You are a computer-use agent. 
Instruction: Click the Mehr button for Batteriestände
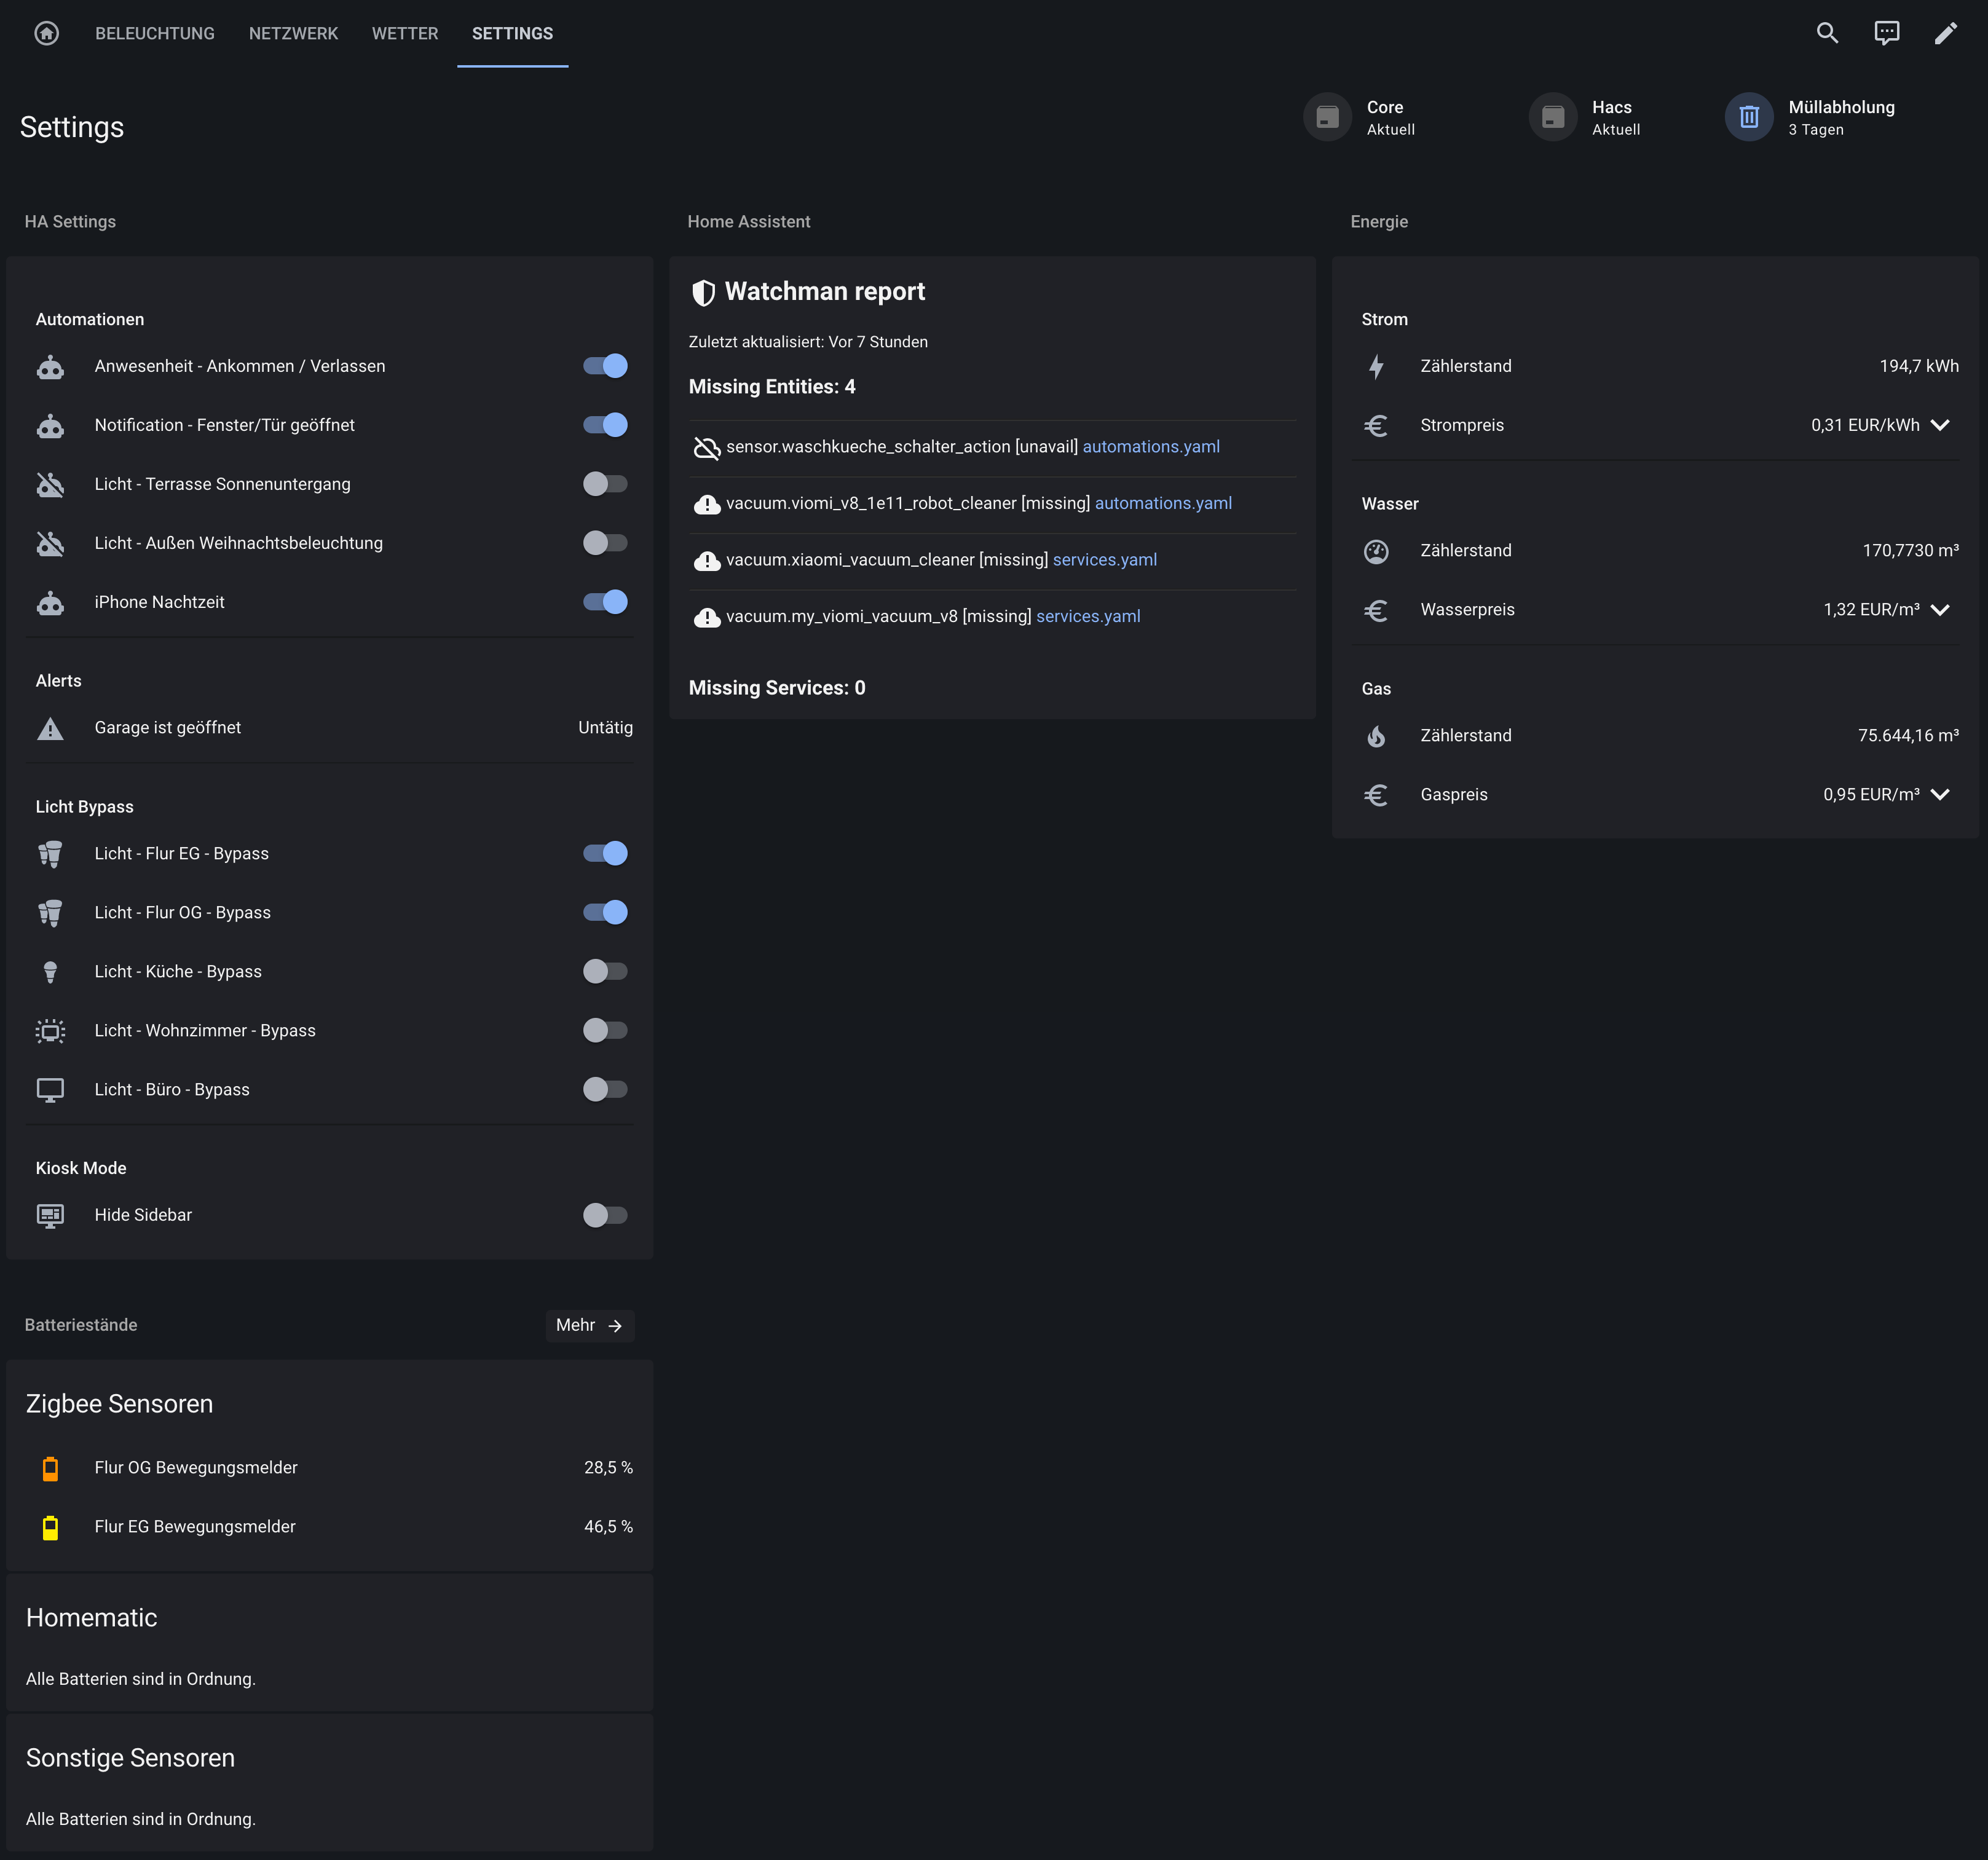tap(590, 1326)
